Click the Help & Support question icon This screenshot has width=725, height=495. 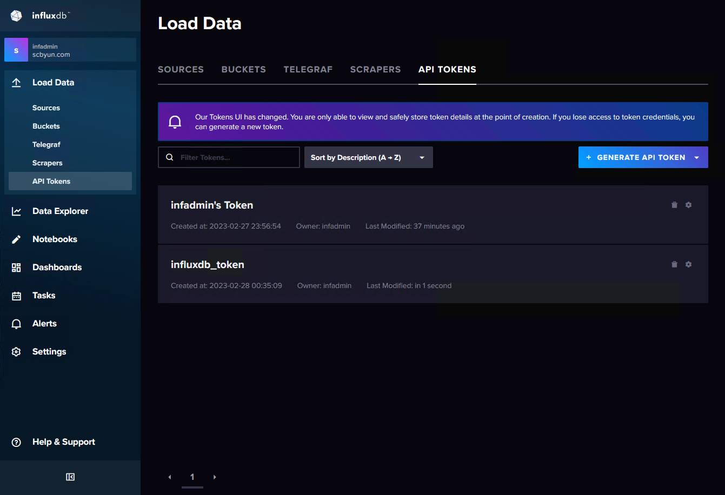click(16, 442)
